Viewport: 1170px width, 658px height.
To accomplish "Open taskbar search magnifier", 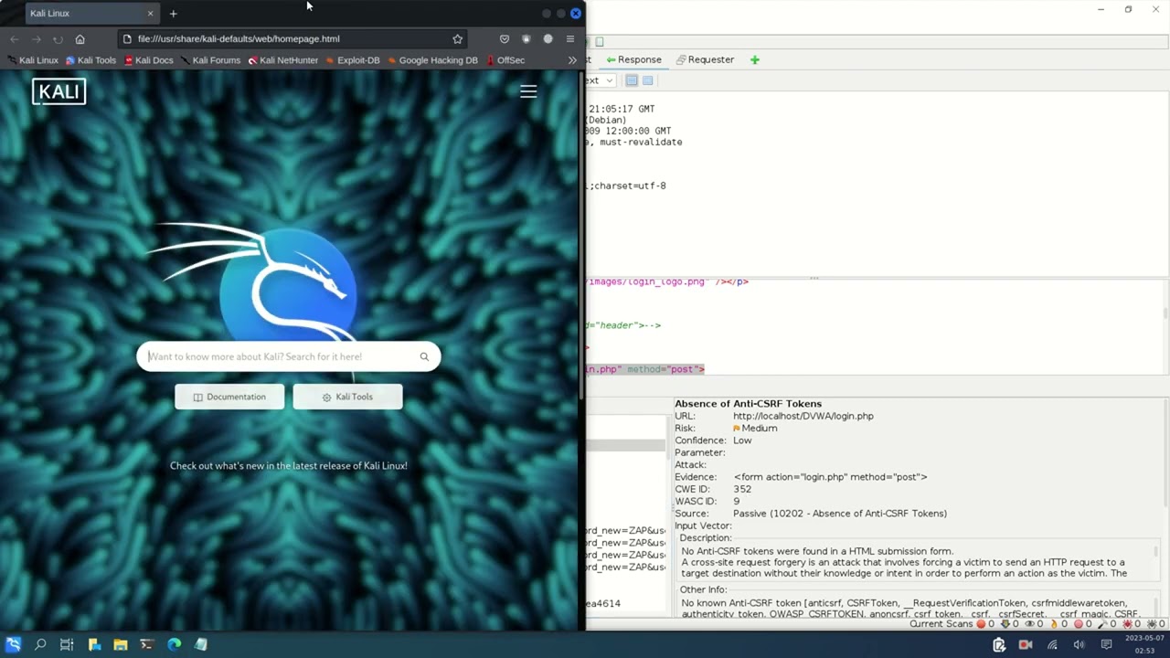I will pyautogui.click(x=40, y=644).
